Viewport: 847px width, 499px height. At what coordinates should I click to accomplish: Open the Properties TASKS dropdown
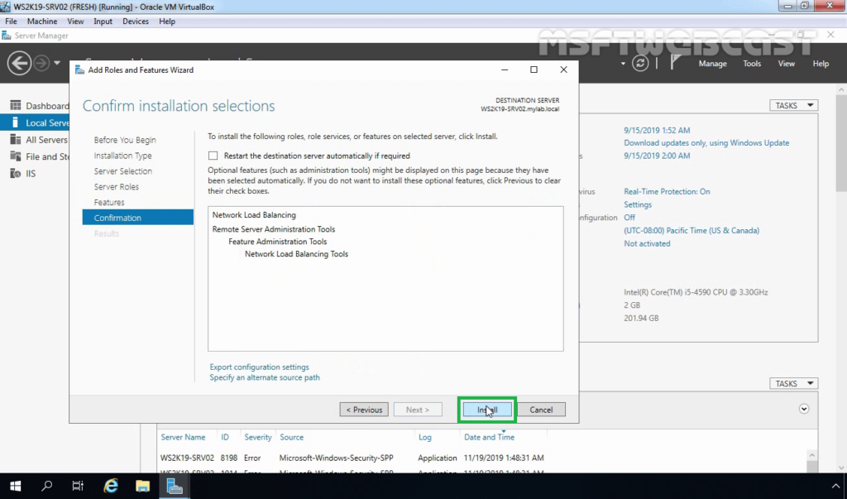point(793,105)
